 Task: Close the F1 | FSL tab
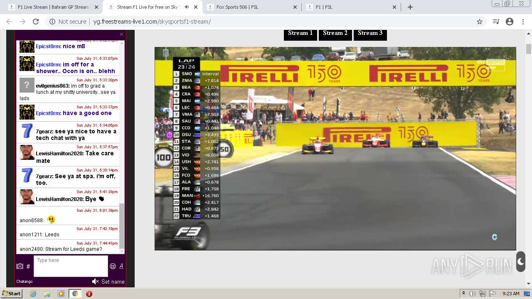tap(394, 7)
